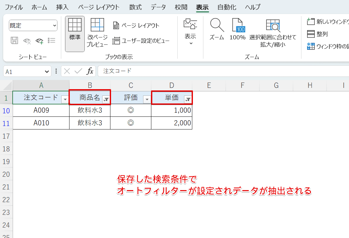This screenshot has width=349, height=238.
Task: Click 選択範囲に合わせて拡大/縮小
Action: point(273,33)
